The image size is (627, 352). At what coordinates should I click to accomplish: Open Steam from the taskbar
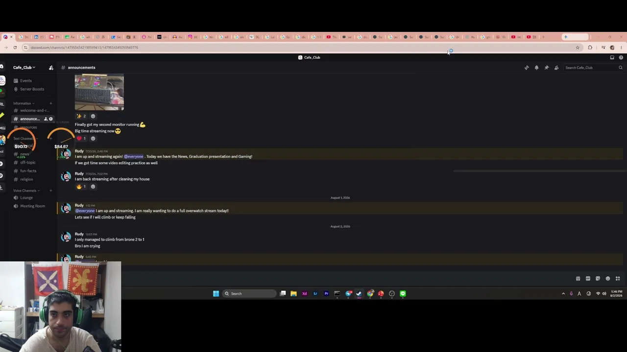point(359,294)
